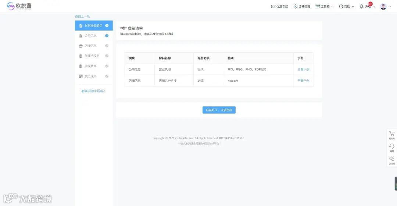Viewport: 397px width, 206px height.
Task: Go to the 店铺信息 sidebar step
Action: (94, 46)
